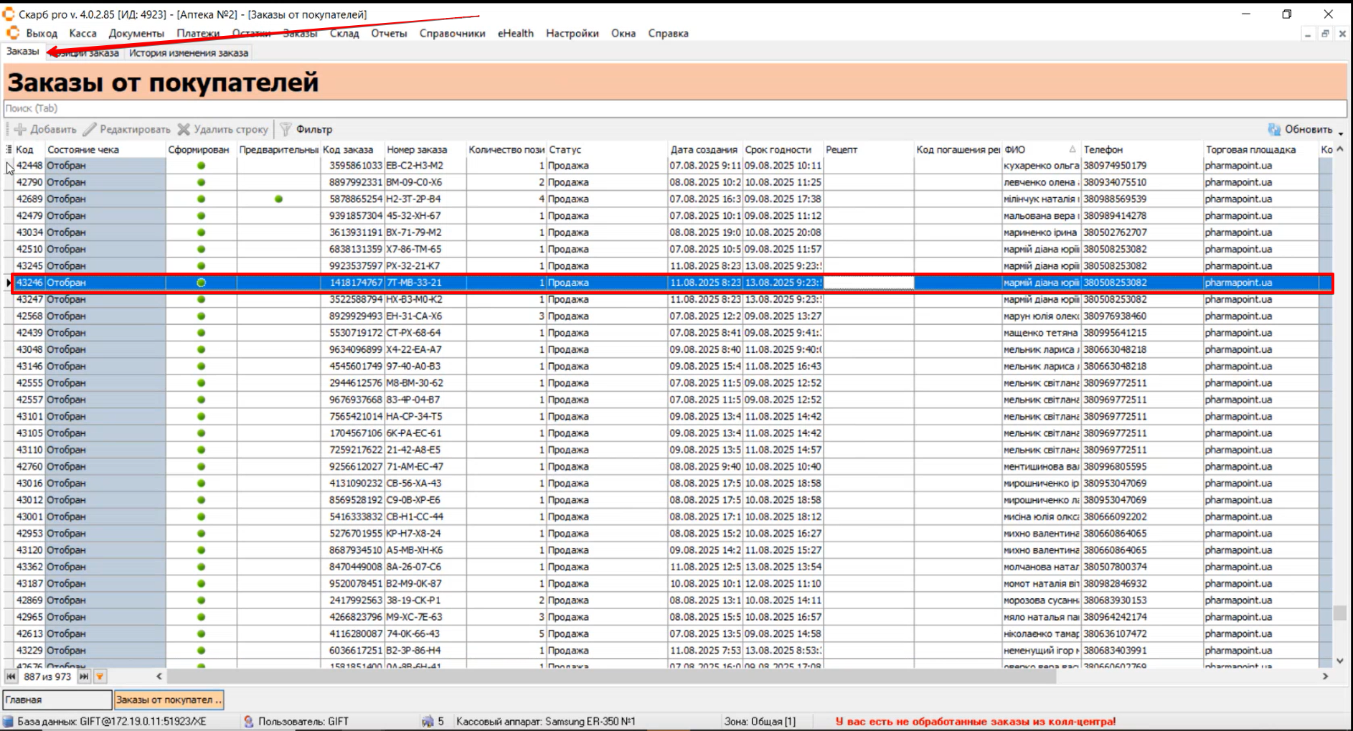Click sort arrow in ФИО column header
Screen dimensions: 1353x731
coord(1072,150)
